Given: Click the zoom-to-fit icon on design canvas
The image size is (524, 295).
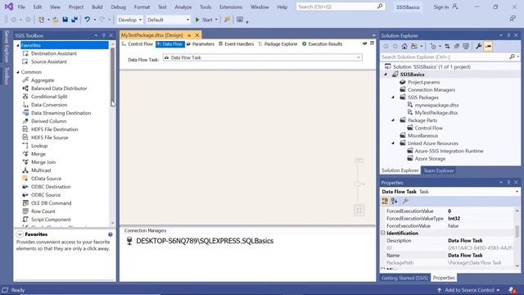Looking at the screenshot, I should coord(359,211).
